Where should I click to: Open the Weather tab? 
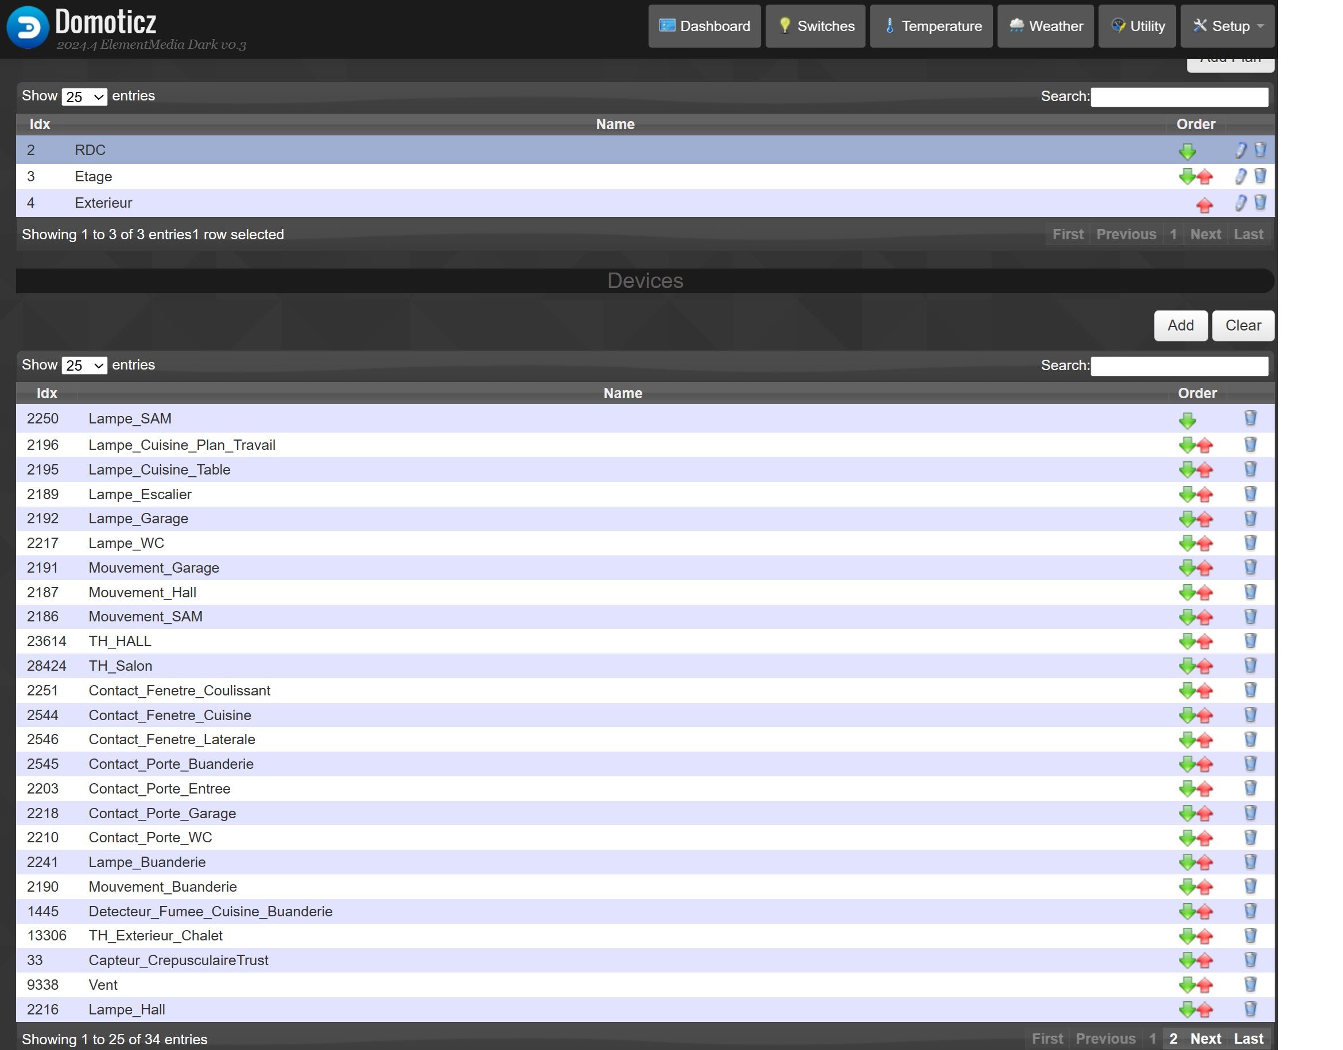[x=1045, y=26]
